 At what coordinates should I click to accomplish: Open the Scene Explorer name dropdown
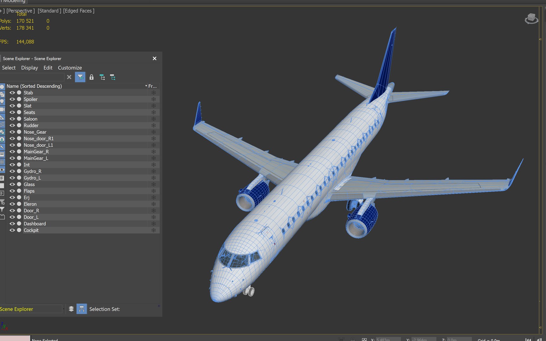coord(64,309)
